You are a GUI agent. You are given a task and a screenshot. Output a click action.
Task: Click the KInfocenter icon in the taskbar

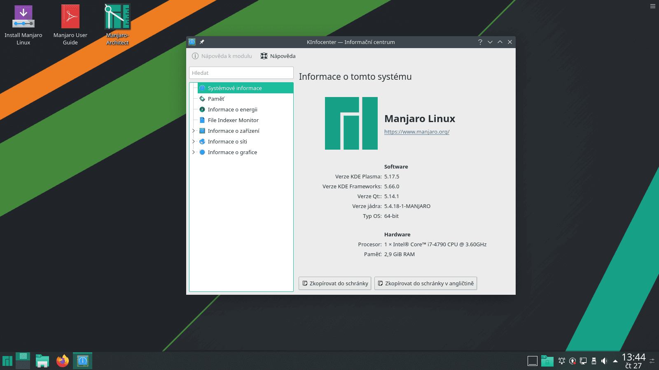tap(82, 361)
